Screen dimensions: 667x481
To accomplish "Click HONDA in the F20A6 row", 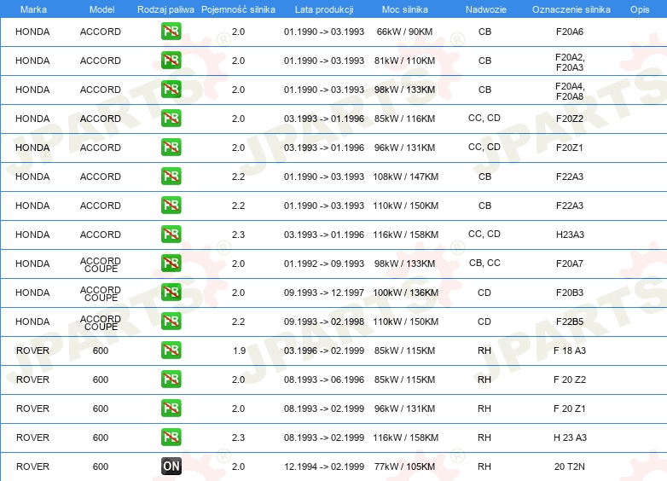I will click(32, 32).
